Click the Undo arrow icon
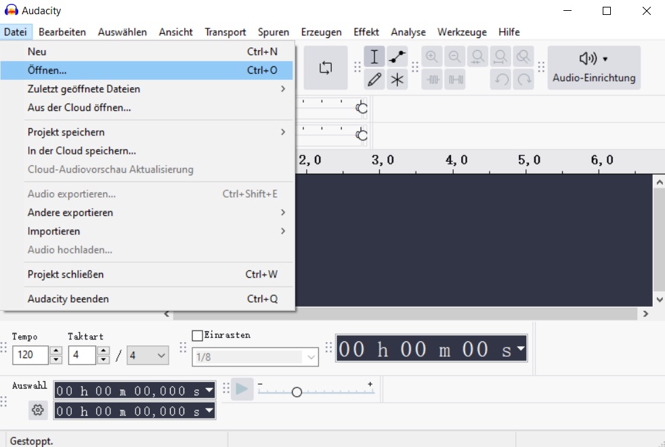The width and height of the screenshot is (665, 447). tap(500, 79)
